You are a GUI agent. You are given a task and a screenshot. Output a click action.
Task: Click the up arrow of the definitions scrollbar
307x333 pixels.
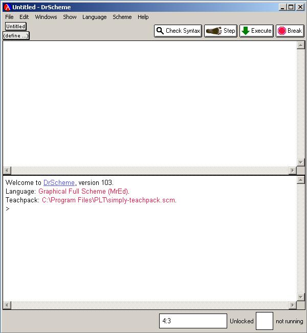(301, 45)
